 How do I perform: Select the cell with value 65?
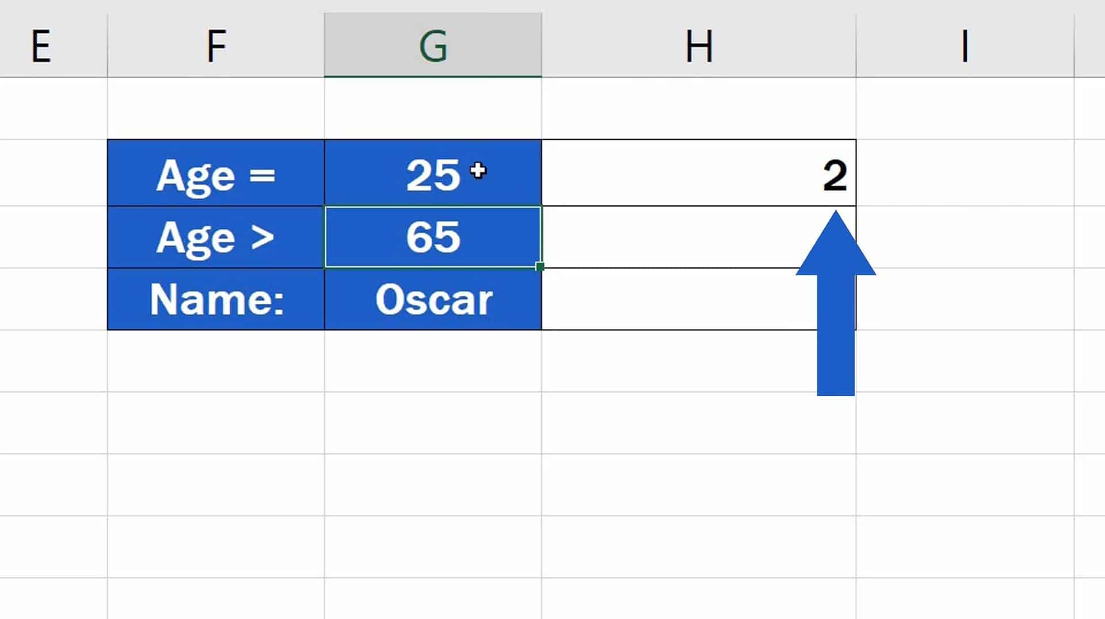[432, 237]
